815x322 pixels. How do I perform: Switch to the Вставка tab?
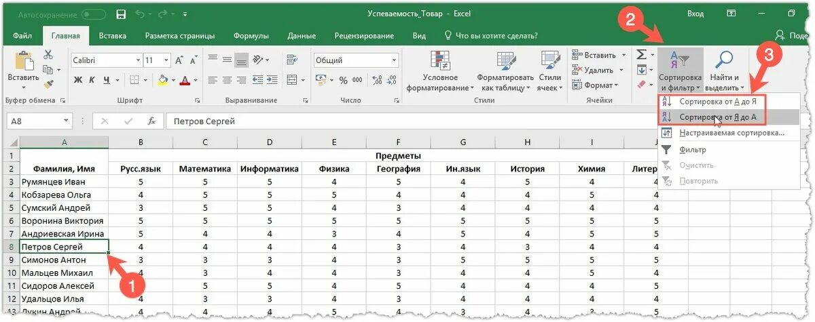click(x=112, y=36)
